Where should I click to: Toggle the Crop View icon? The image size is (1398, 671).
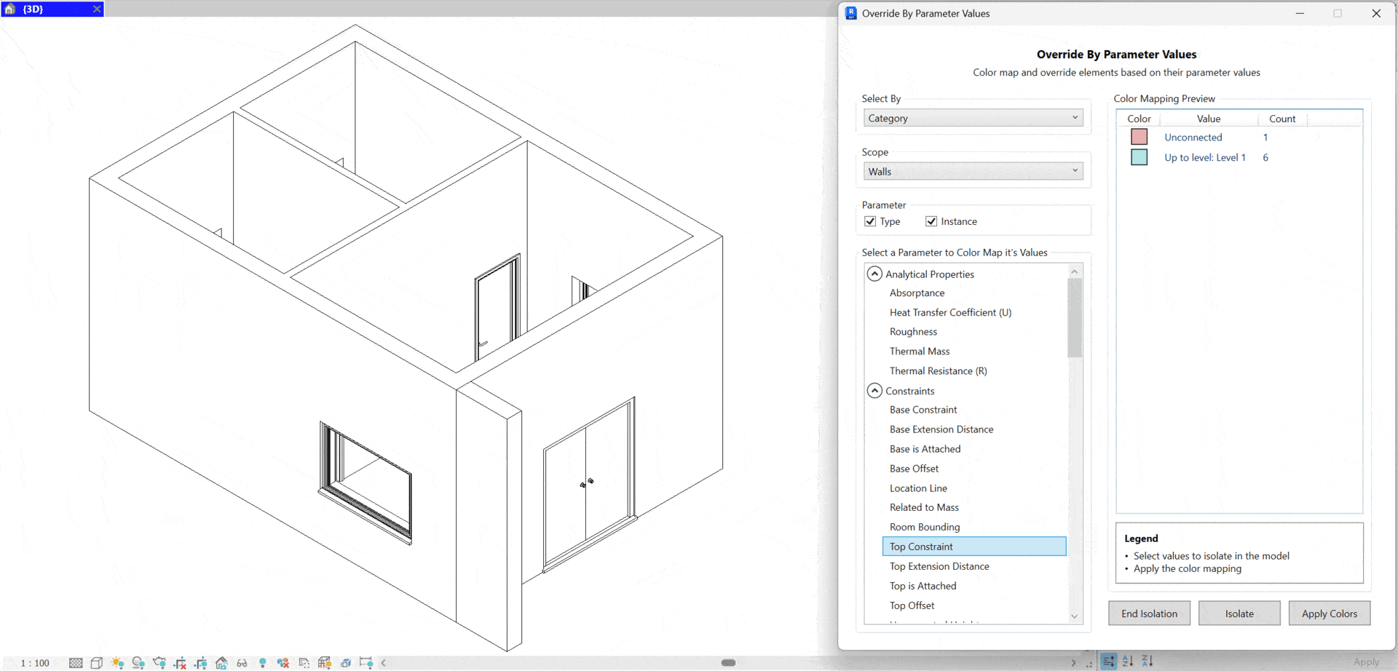180,662
